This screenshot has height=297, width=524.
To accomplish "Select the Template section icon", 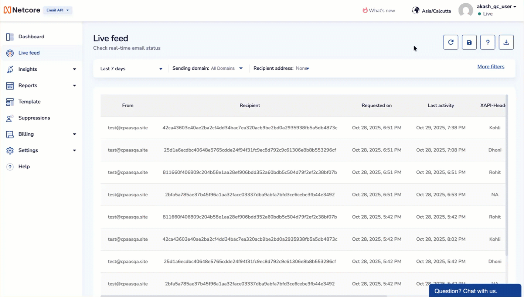I will (x=10, y=102).
